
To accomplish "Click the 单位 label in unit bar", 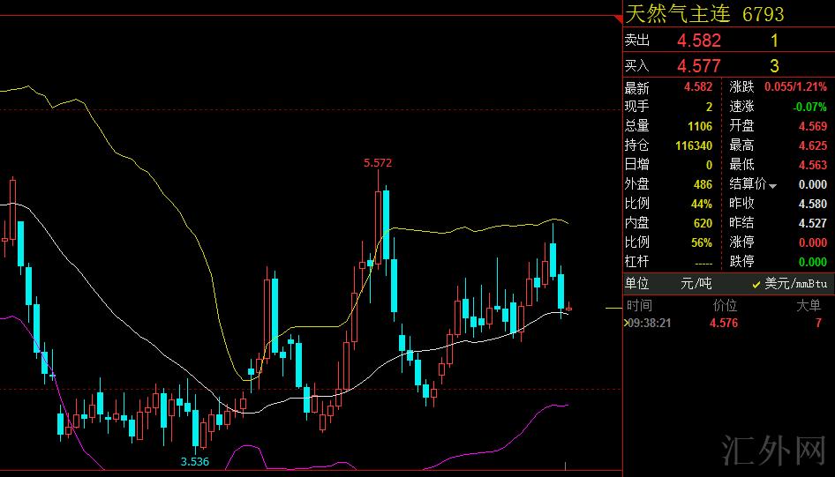I will point(637,284).
